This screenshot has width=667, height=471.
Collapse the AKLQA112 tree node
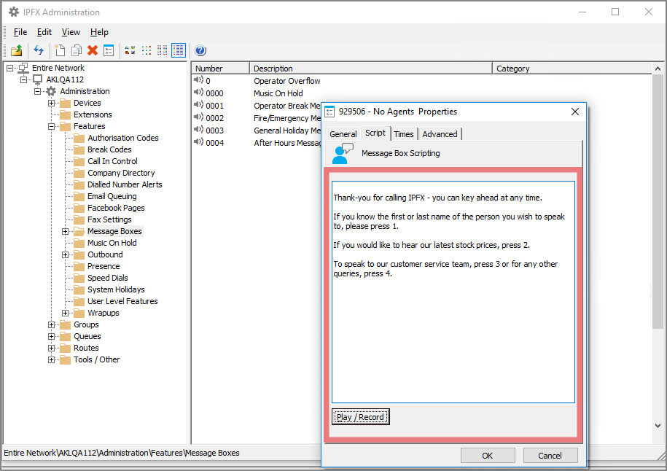24,79
